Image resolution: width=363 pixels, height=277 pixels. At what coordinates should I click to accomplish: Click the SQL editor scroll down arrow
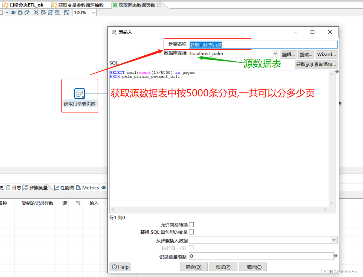point(331,203)
